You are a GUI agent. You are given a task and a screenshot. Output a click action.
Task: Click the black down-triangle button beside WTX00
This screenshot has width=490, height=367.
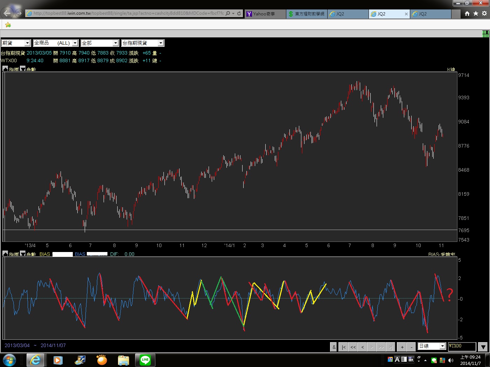[483, 347]
